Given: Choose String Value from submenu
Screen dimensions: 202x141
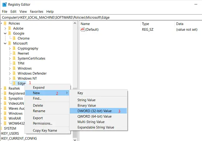Looking at the screenshot, I should coord(98,100).
